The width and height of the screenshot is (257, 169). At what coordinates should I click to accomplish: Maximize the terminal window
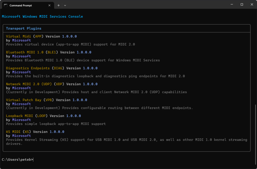242,4
